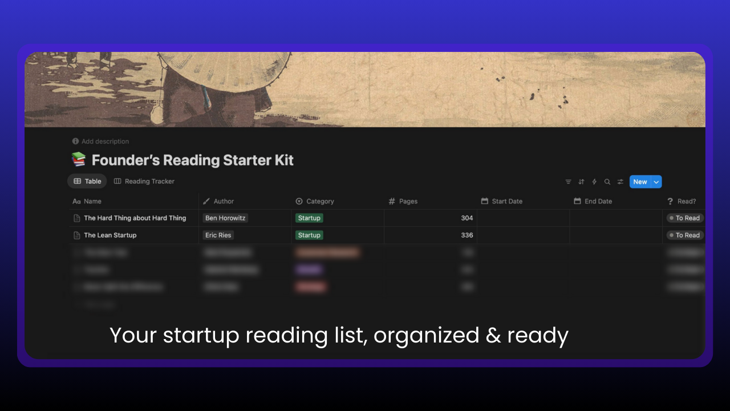Select the Table view tab
This screenshot has height=411, width=730.
(x=87, y=182)
